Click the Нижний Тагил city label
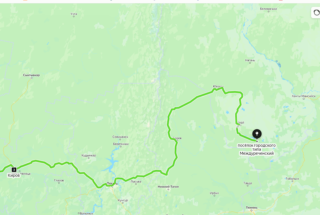The width and height of the screenshot is (320, 215). 168,186
